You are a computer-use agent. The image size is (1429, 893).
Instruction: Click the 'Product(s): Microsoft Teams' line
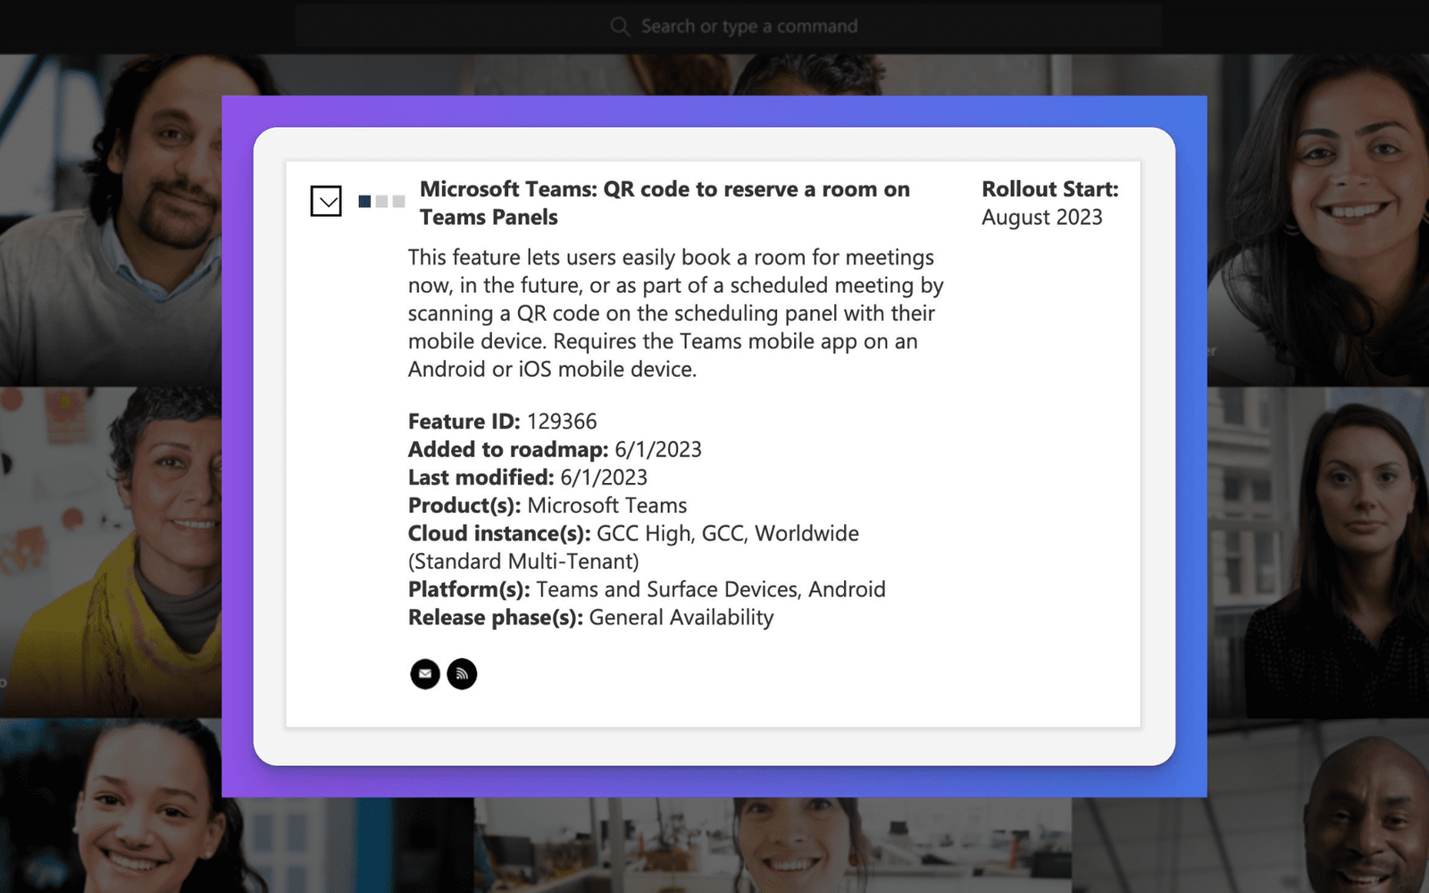[547, 505]
